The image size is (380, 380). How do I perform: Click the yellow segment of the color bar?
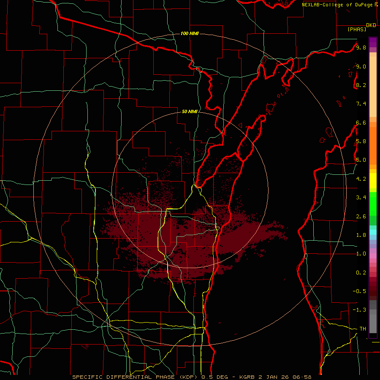pos(373,181)
